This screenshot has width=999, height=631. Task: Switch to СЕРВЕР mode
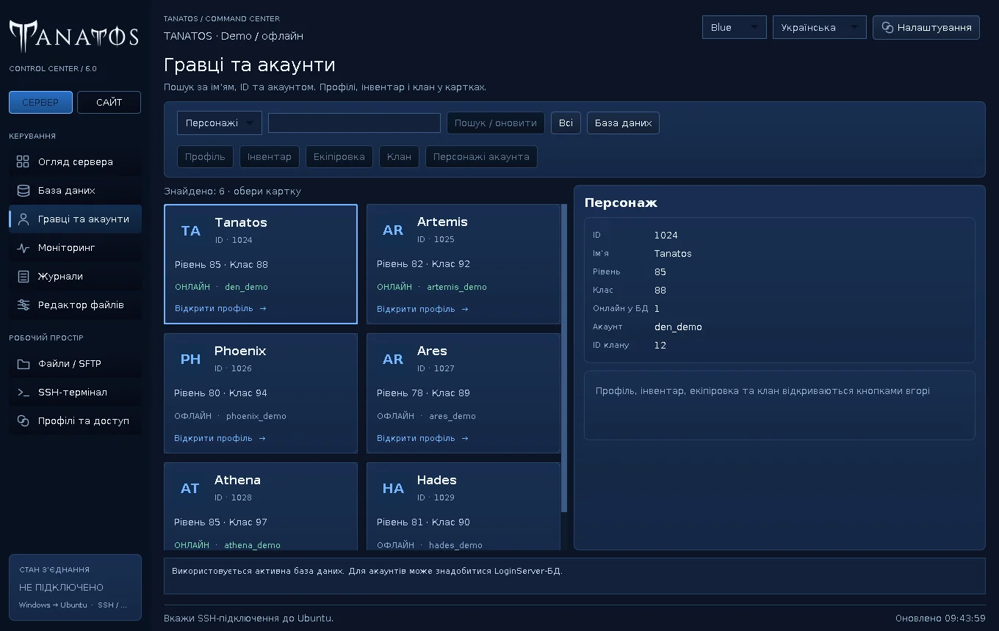[x=40, y=102]
